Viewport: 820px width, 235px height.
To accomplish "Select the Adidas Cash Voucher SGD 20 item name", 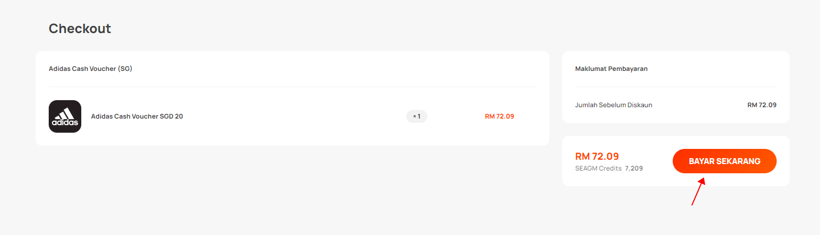I will [137, 116].
